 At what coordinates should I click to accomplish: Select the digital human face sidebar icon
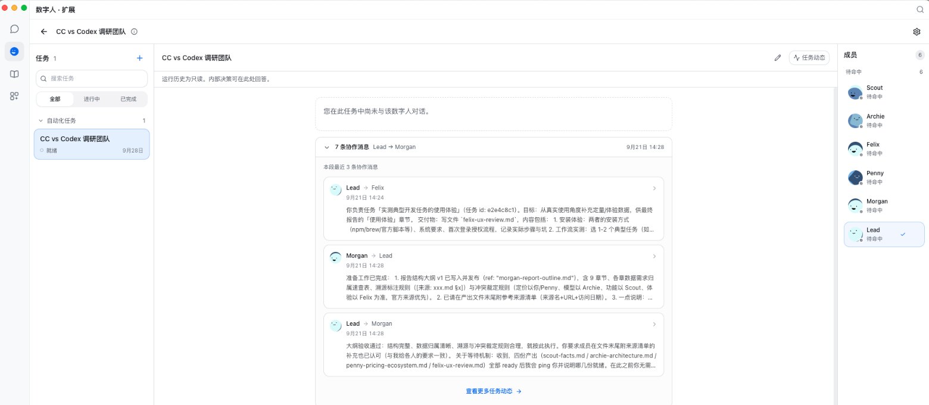coord(14,52)
